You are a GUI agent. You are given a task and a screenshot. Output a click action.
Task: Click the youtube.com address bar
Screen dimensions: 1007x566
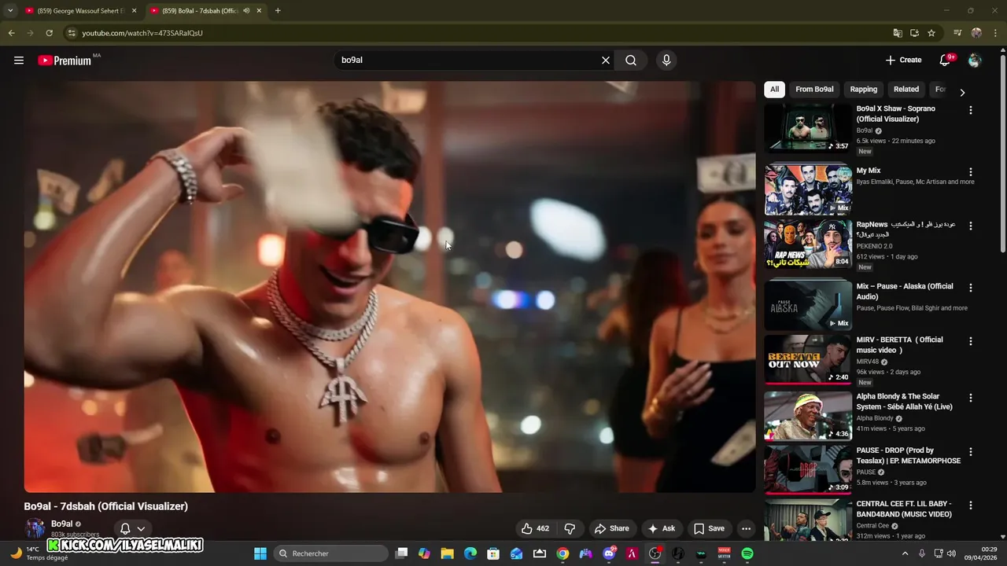coord(480,33)
